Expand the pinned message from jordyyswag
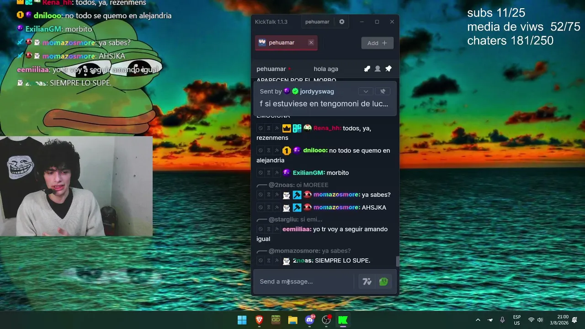The height and width of the screenshot is (329, 585). pos(366,91)
